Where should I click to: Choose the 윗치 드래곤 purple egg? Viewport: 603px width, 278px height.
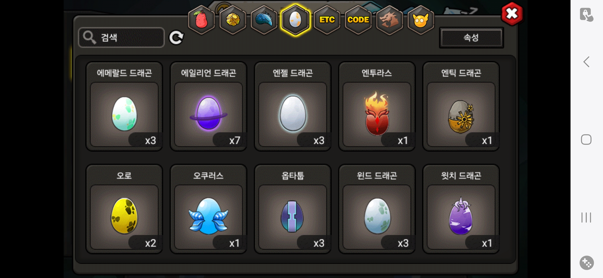click(461, 209)
